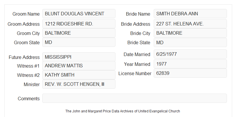233x117 pixels.
Task: Click the Comments label
Action: [29, 99]
